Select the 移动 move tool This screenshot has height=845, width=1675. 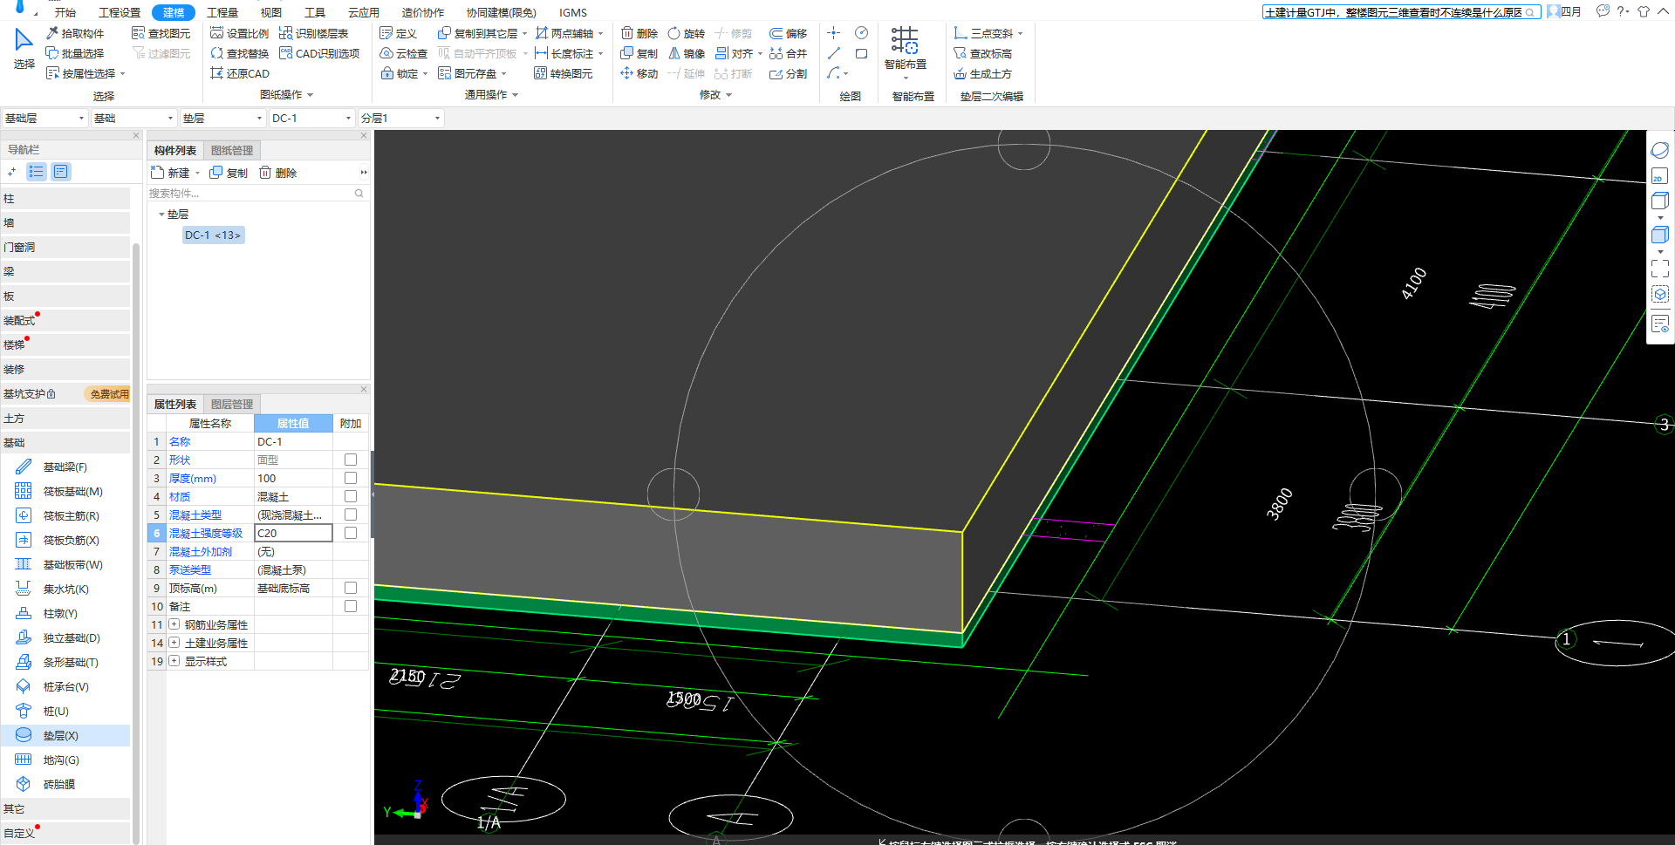[x=639, y=73]
